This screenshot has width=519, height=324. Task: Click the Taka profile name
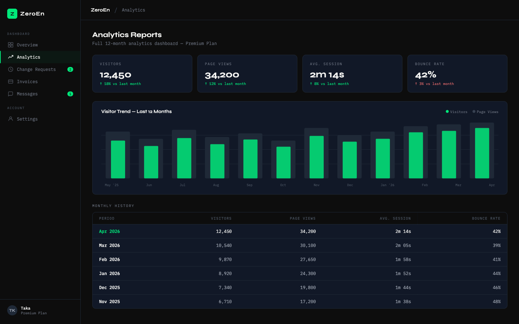tap(26, 308)
